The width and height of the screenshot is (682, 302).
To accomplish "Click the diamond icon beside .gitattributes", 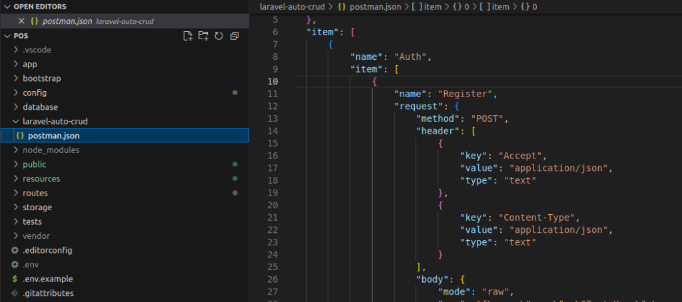I will 14,293.
